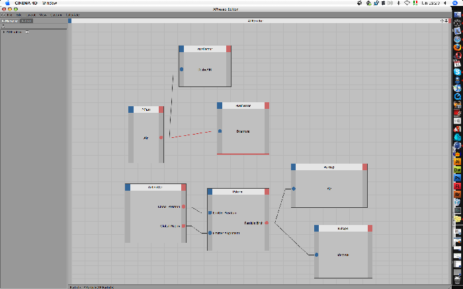Select the Emitter node by its title bar

click(x=155, y=187)
